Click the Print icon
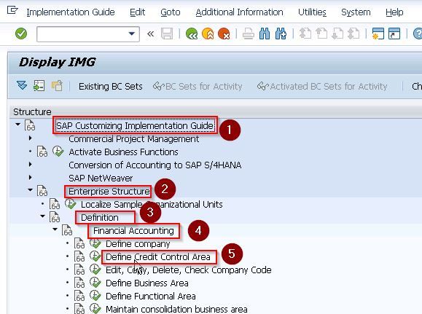Viewport: 422px width, 314px height. pyautogui.click(x=248, y=34)
